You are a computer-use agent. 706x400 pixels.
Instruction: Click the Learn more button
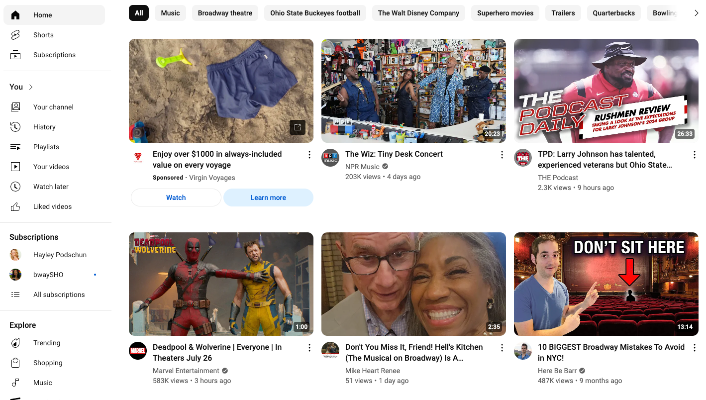coord(268,198)
